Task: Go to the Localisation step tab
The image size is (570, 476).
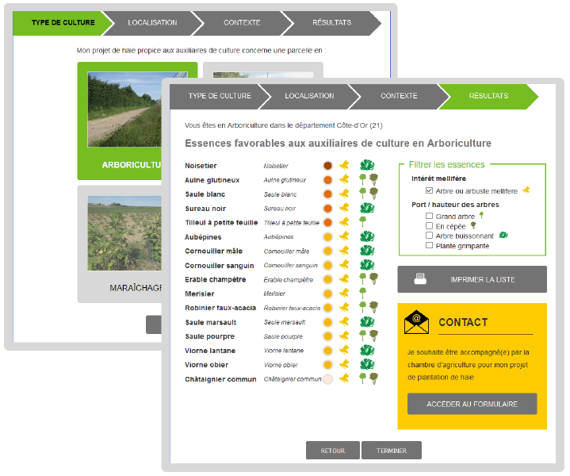Action: click(309, 96)
